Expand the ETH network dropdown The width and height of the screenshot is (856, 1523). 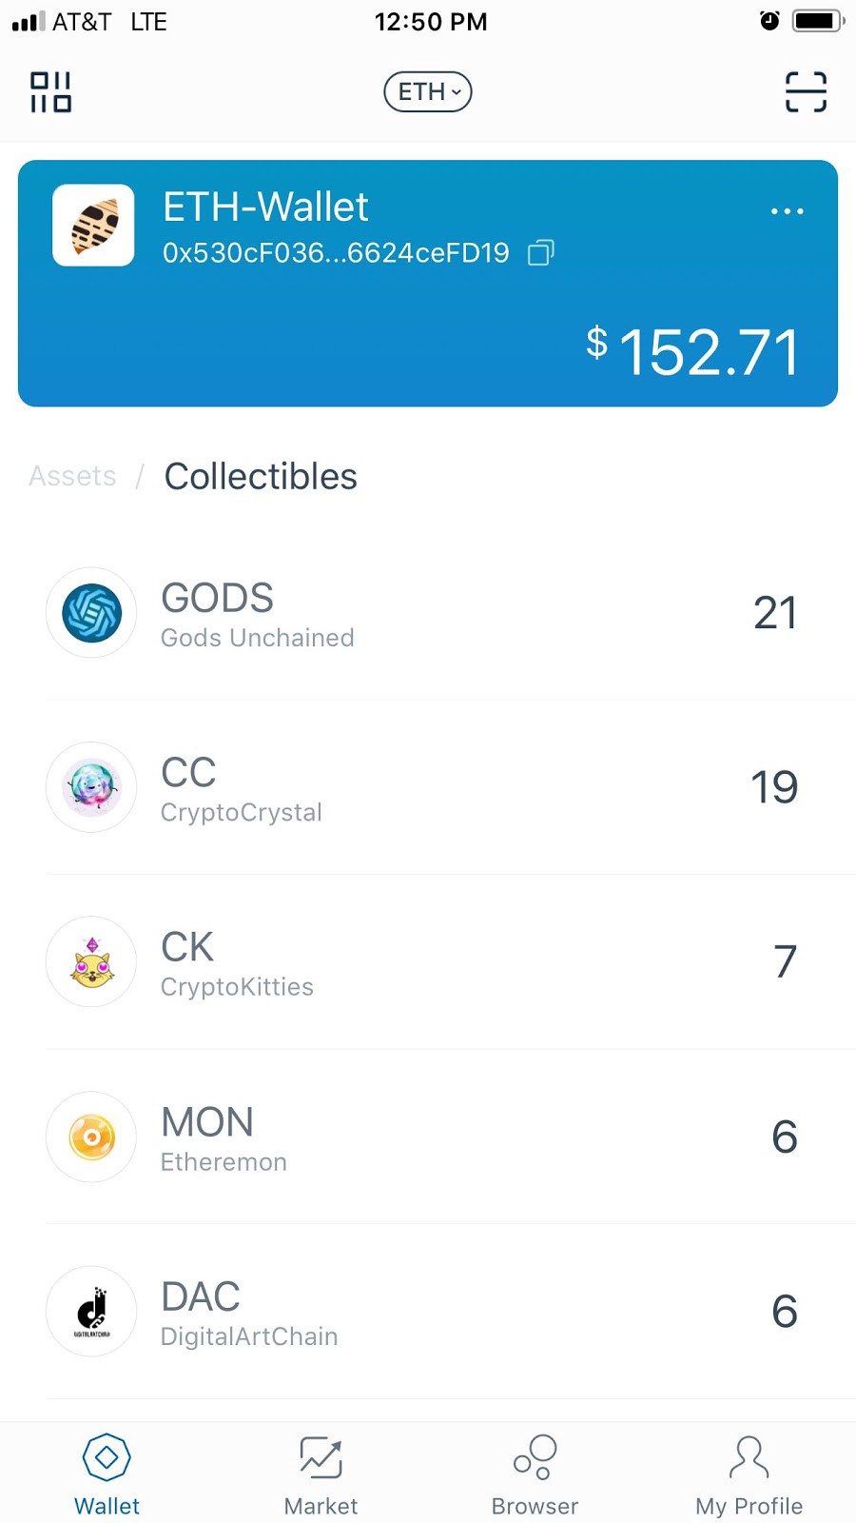(x=428, y=92)
